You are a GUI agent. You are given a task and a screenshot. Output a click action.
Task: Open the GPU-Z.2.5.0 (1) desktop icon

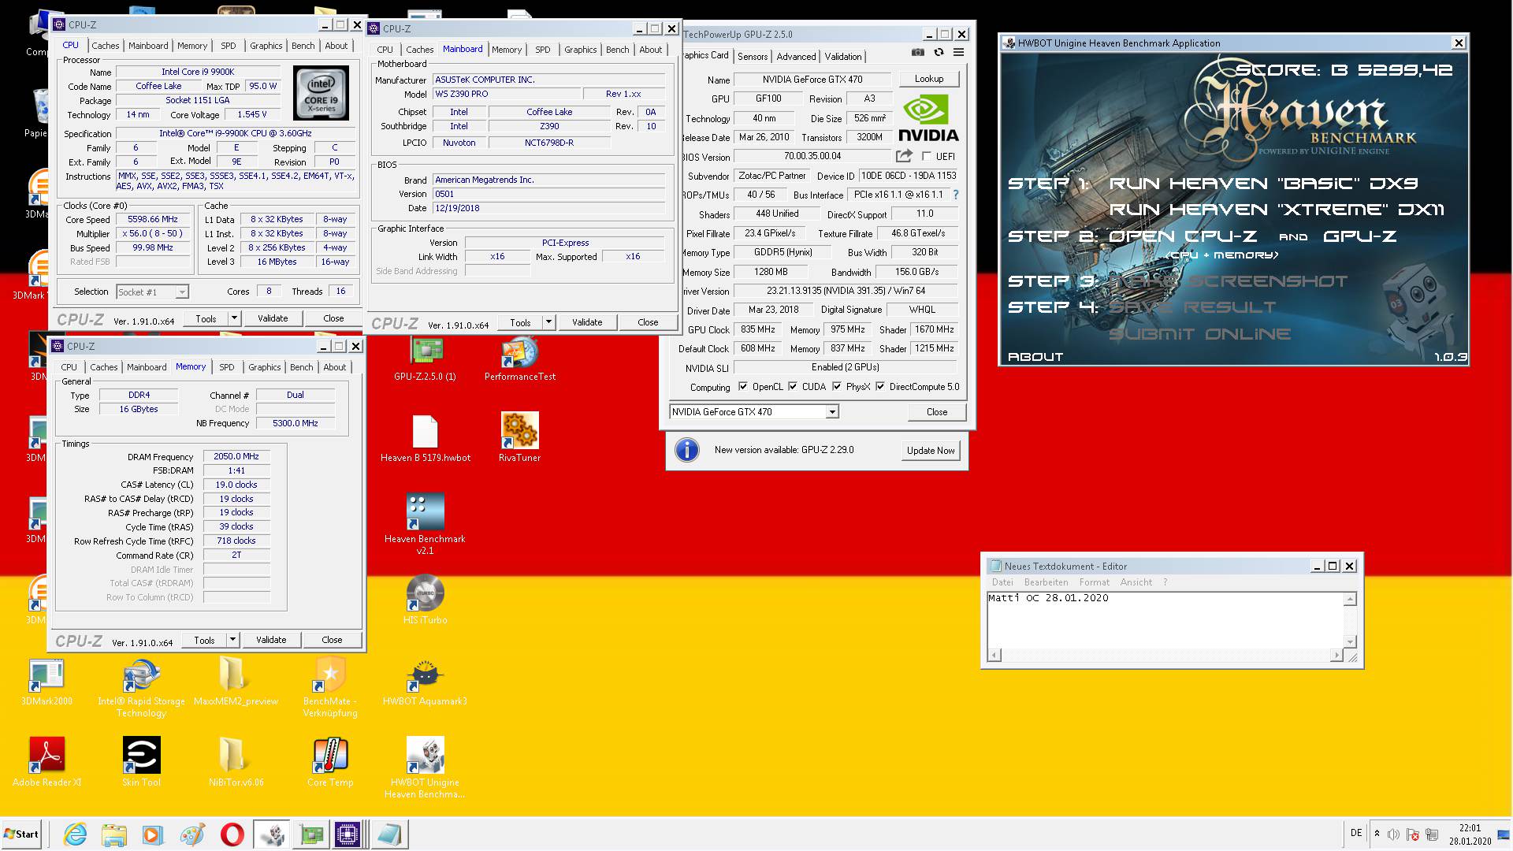[426, 359]
